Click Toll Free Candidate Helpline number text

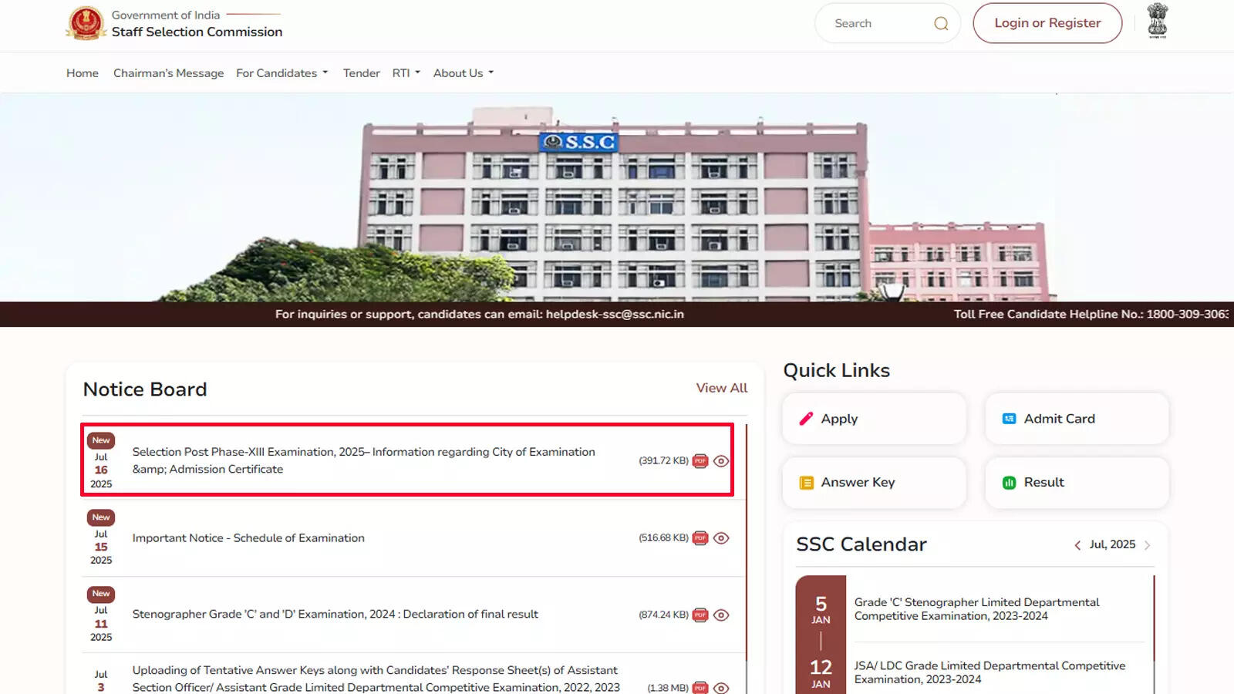(1091, 314)
